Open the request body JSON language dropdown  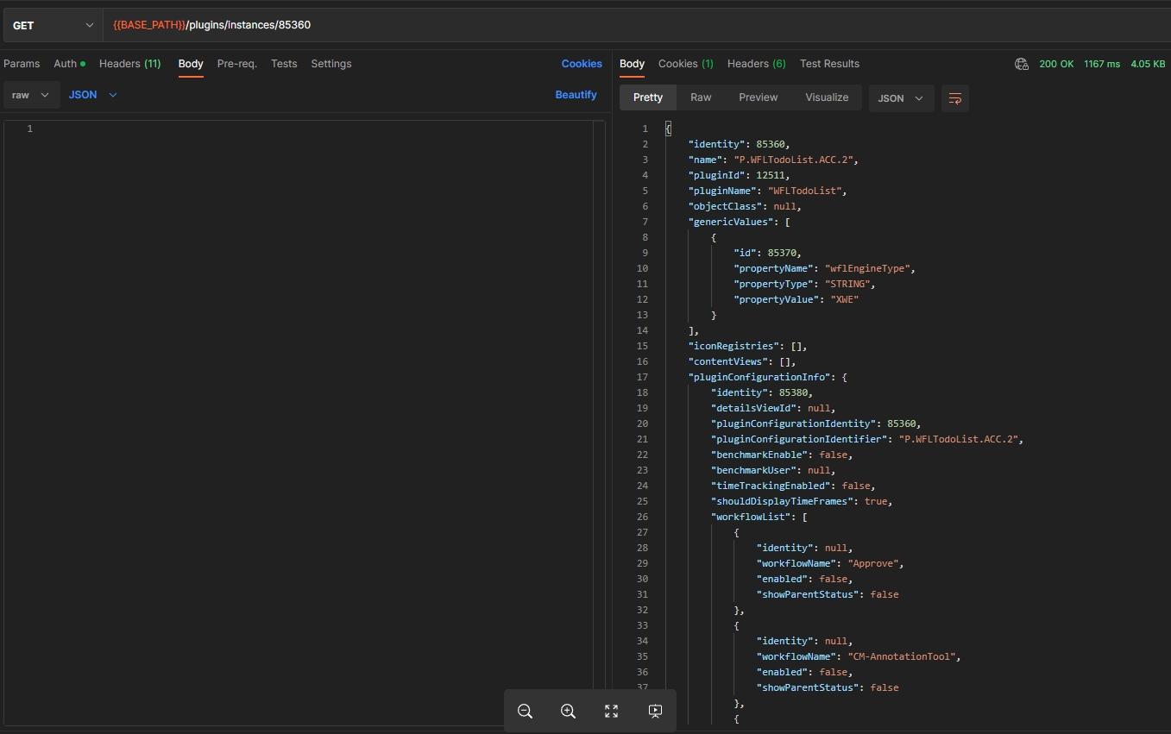tap(92, 95)
